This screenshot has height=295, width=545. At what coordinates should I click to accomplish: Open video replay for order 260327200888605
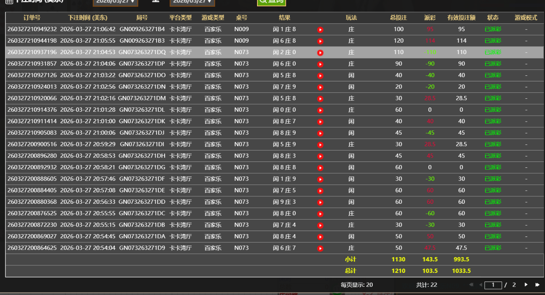pos(320,179)
